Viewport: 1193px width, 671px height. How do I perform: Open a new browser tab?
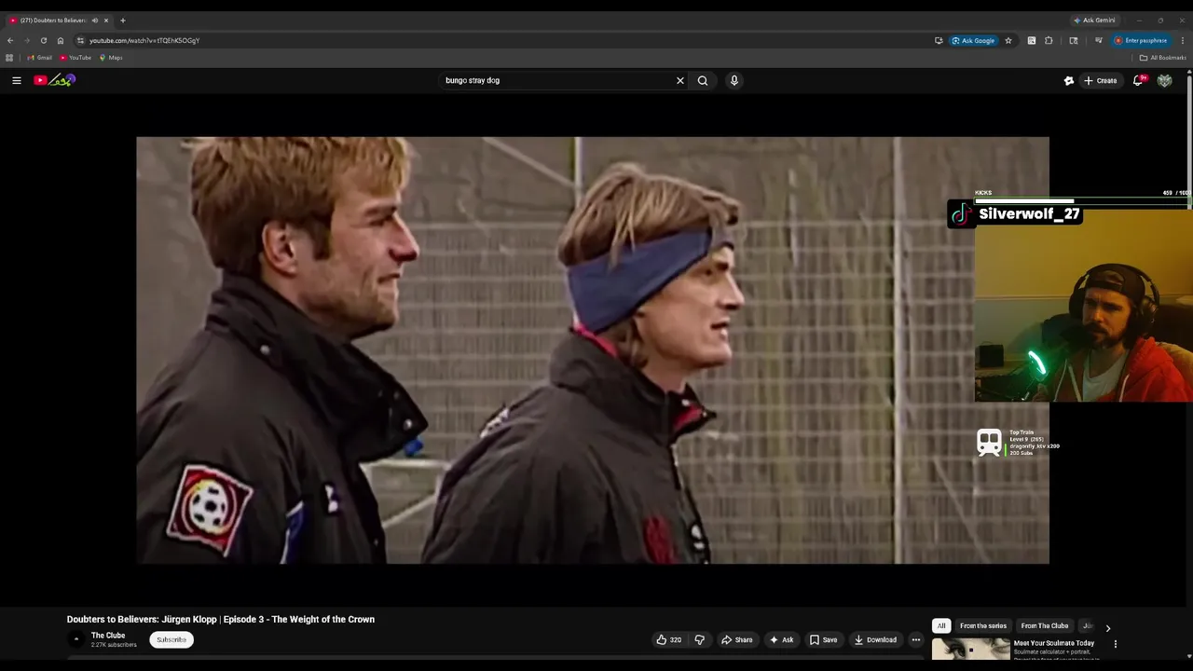(122, 20)
